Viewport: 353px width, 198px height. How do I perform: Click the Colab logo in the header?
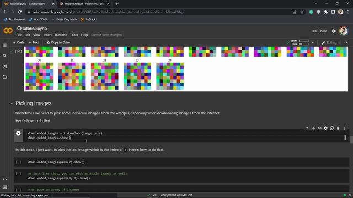pyautogui.click(x=8, y=31)
